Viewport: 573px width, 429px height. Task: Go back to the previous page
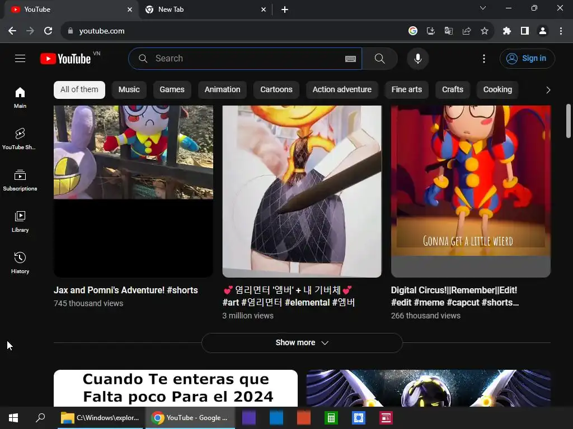[12, 31]
